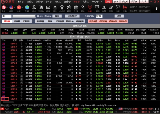Toggle the 熊证 (bear certificate) checkbox
The image size is (160, 114).
(x=45, y=16)
